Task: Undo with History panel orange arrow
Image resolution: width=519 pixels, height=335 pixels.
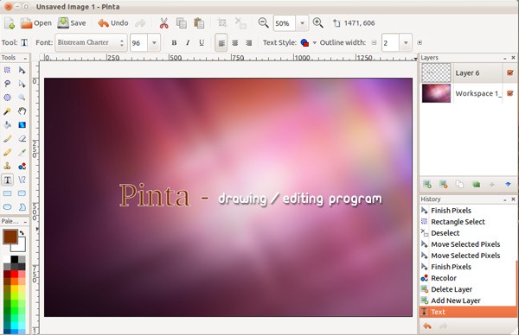Action: (x=427, y=326)
